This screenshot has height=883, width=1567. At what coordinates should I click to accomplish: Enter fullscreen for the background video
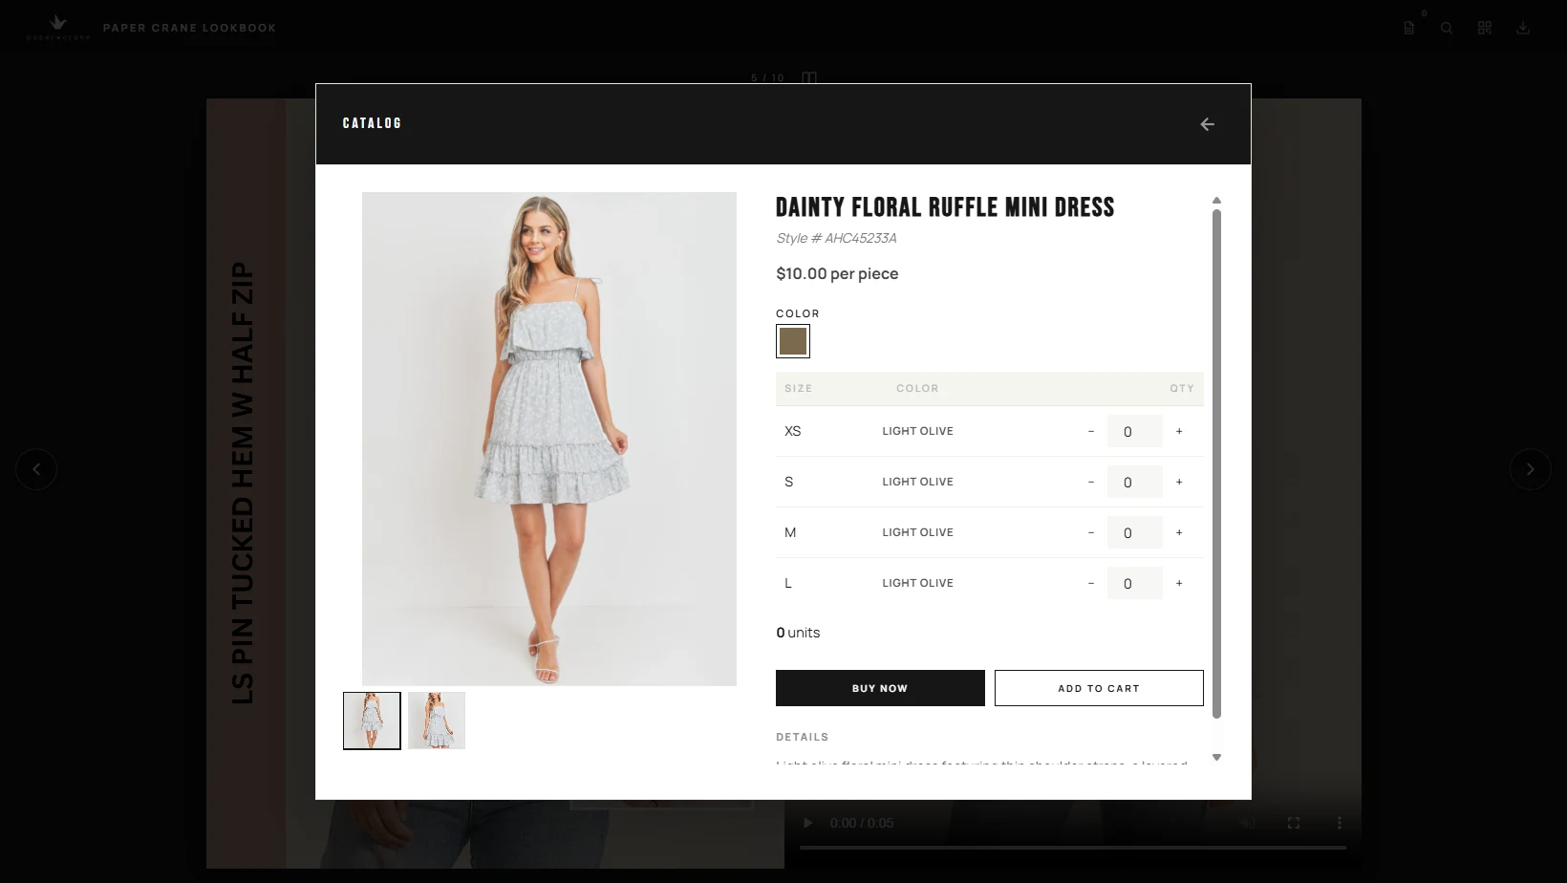click(1294, 823)
